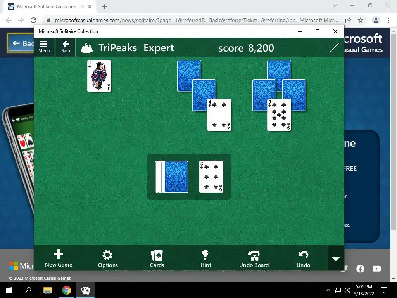The image size is (397, 298).
Task: Close the Microsoft Solitaire Collection window
Action: (x=335, y=31)
